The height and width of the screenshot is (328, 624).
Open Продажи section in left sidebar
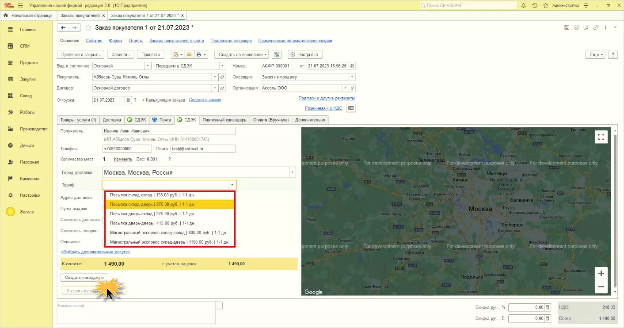28,63
